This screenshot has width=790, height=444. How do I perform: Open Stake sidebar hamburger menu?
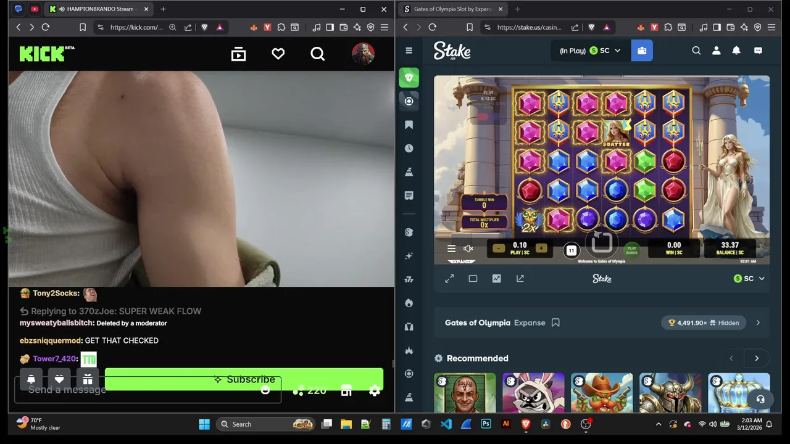tap(409, 51)
